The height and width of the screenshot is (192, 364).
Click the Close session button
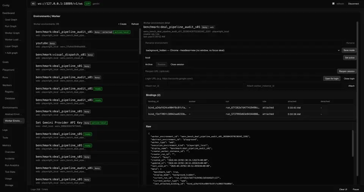click(177, 65)
